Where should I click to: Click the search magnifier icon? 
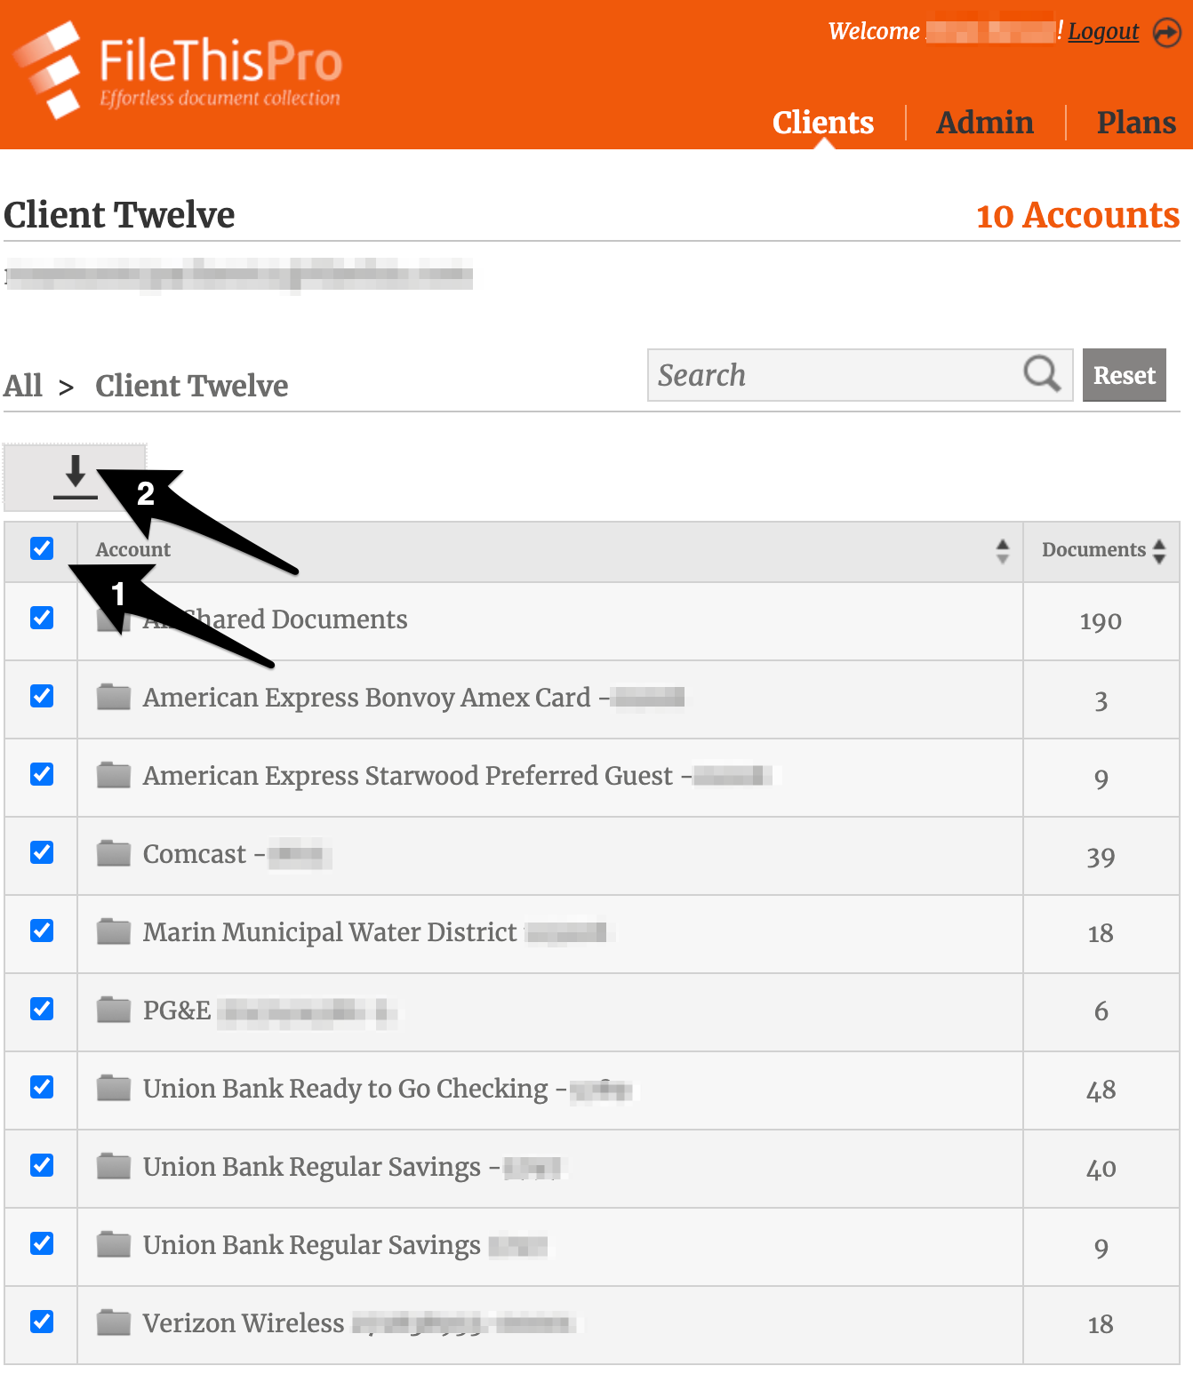click(x=1042, y=374)
